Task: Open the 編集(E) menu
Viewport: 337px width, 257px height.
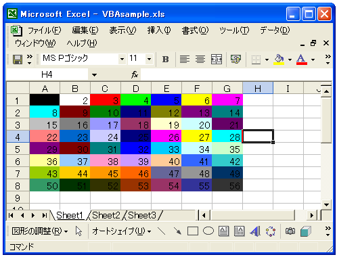Action: pos(85,30)
